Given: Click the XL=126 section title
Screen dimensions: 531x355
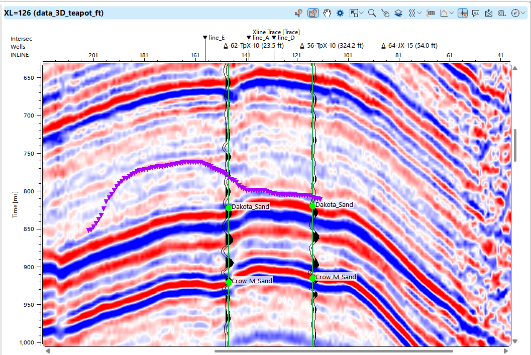Looking at the screenshot, I should (54, 13).
